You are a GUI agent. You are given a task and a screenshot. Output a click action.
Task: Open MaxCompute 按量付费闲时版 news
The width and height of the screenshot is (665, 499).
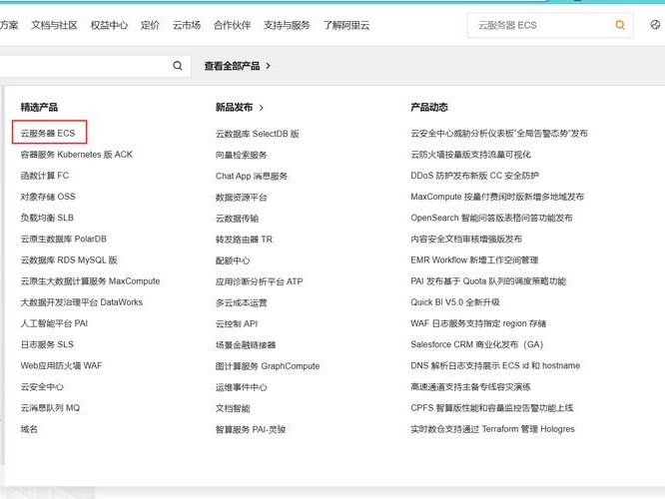coord(497,197)
